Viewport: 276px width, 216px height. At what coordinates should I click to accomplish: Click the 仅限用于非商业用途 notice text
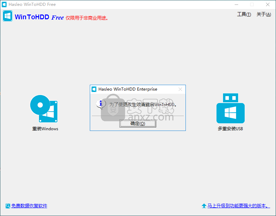[87, 18]
